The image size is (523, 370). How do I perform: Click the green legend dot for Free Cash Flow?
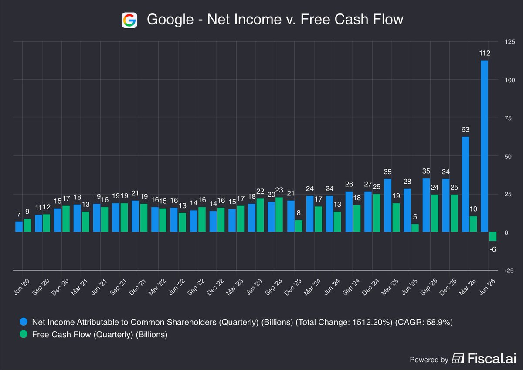point(24,335)
